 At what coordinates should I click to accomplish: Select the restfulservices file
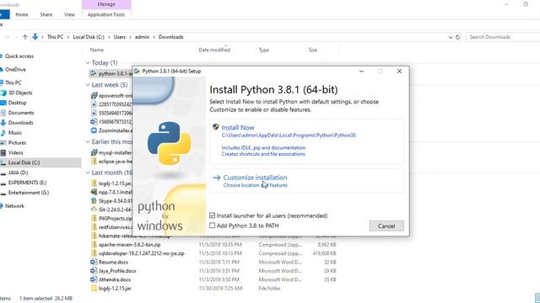[x=115, y=227]
